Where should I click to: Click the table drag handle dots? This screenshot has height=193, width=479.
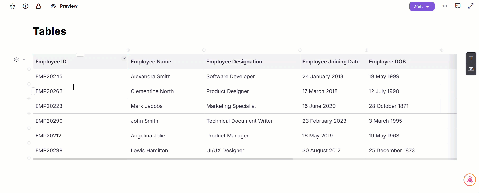[x=24, y=59]
